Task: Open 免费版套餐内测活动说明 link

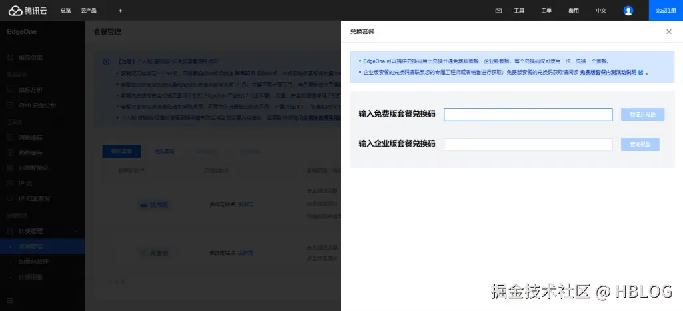Action: [x=608, y=72]
